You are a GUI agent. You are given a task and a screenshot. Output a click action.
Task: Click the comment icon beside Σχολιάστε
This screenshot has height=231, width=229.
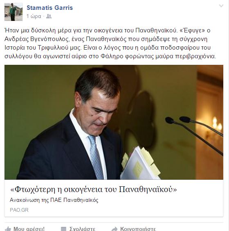pos(63,229)
